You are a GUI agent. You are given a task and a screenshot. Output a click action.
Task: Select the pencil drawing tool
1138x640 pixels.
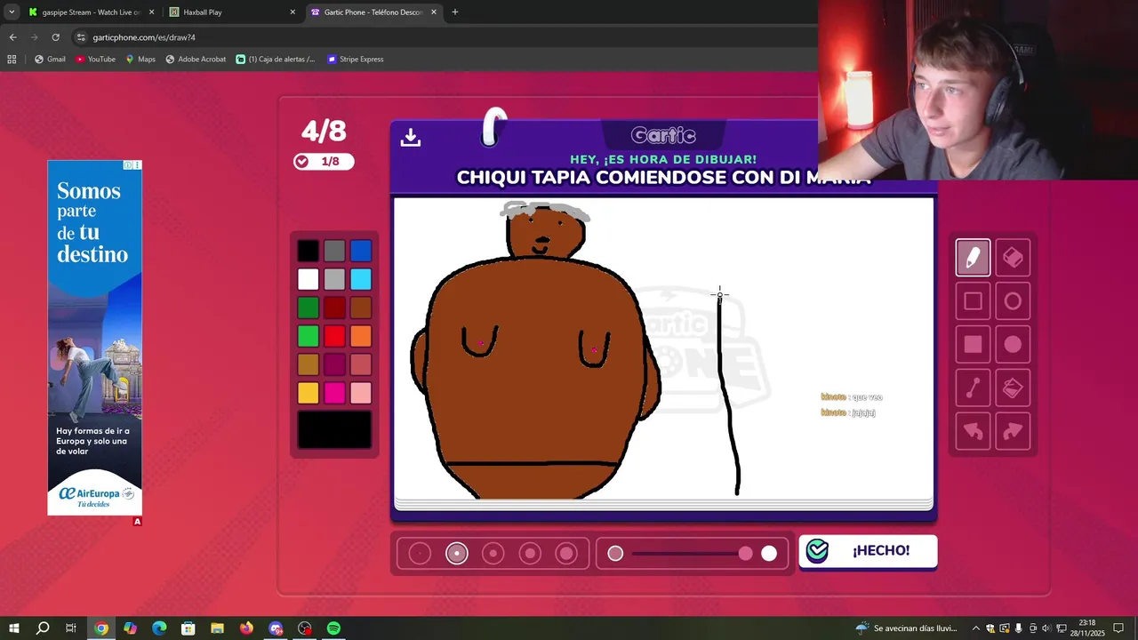(973, 258)
